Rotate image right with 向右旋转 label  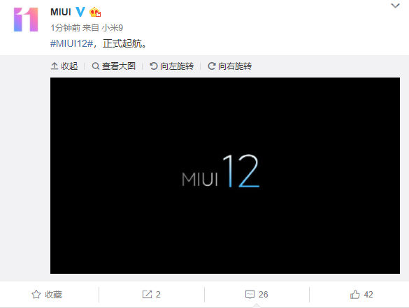[x=235, y=66]
